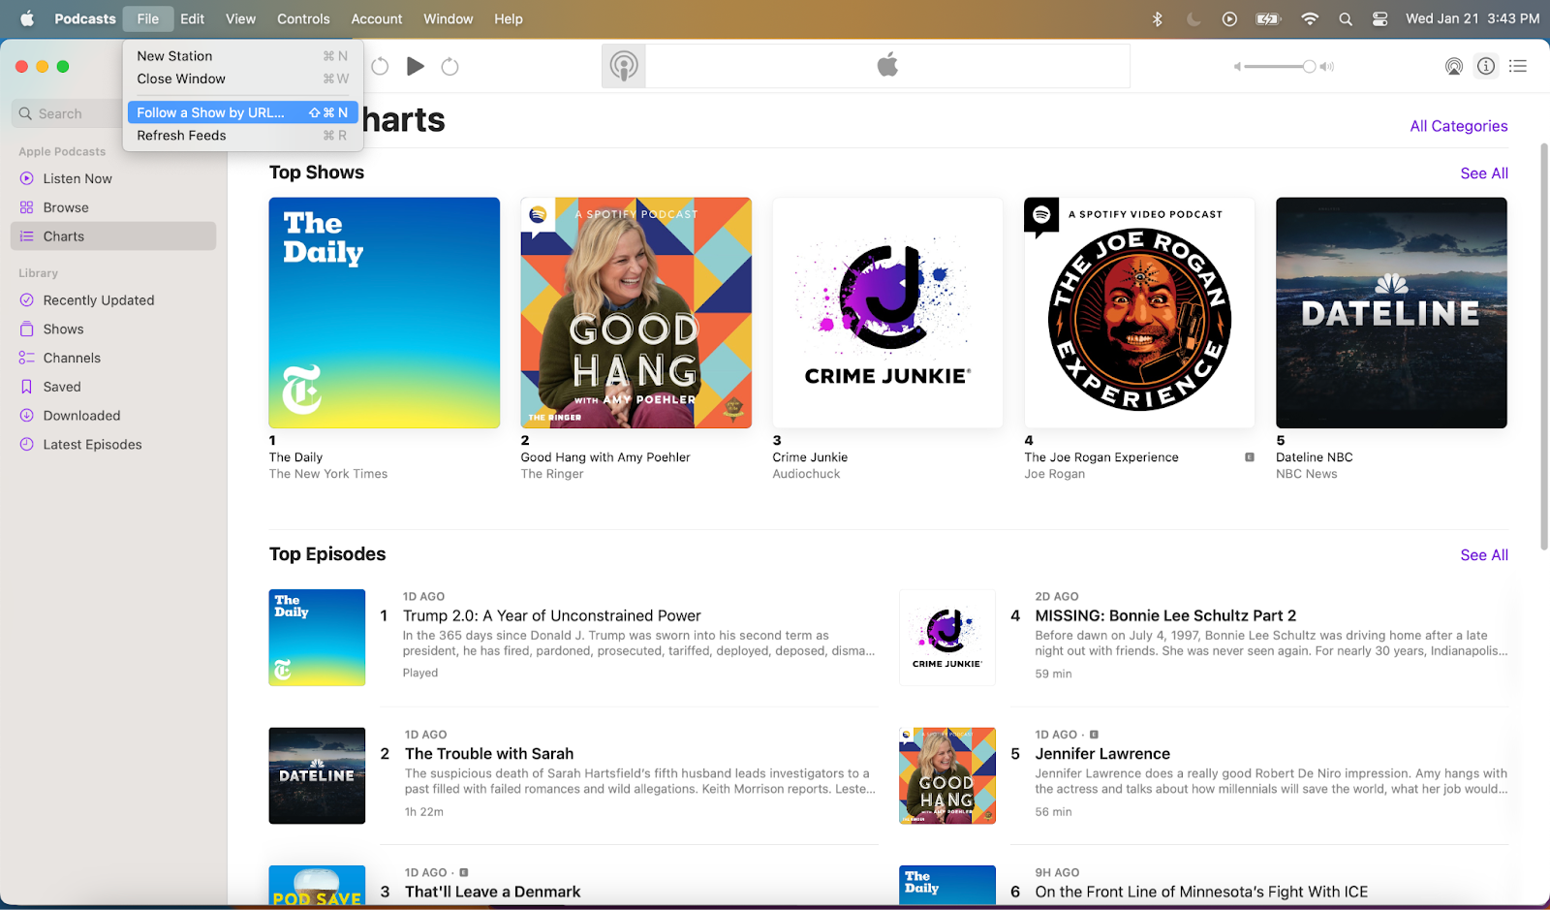This screenshot has width=1550, height=910.
Task: Open Browse in sidebar
Action: 113,207
